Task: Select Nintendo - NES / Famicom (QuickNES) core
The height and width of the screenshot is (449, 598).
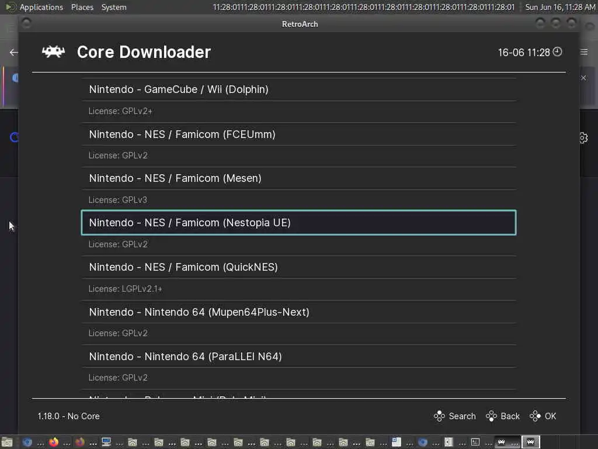Action: (298, 267)
